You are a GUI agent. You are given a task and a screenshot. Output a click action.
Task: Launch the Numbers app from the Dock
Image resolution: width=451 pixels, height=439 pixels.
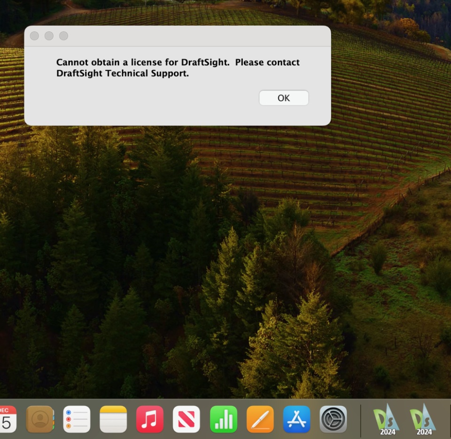coord(224,419)
